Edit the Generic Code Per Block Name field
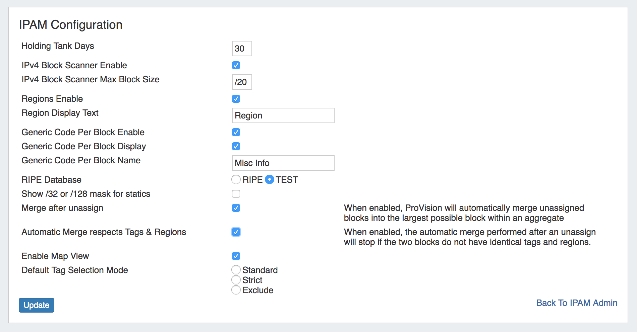Image resolution: width=637 pixels, height=332 pixels. [283, 163]
